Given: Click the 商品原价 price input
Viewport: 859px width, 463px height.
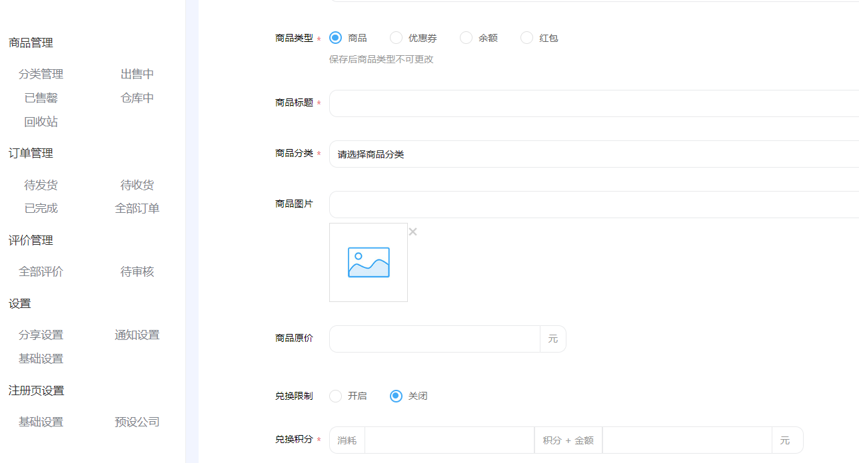Looking at the screenshot, I should (x=434, y=339).
